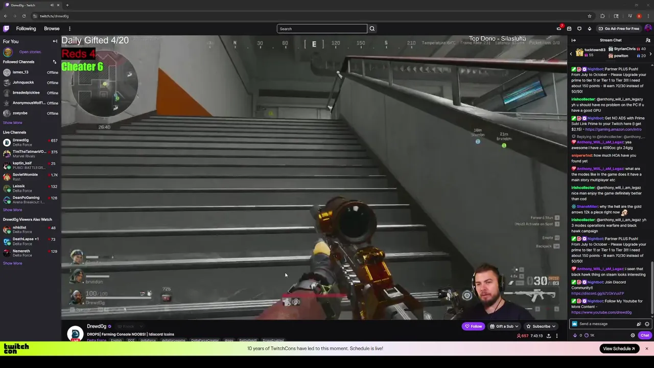Open followed channel iamex_13
Viewport: 654px width, 368px height.
point(30,72)
